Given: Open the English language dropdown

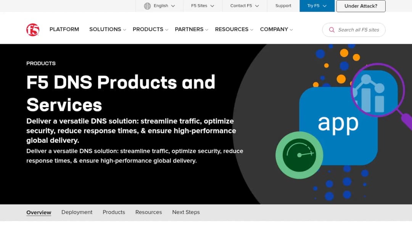Looking at the screenshot, I should click(x=159, y=6).
